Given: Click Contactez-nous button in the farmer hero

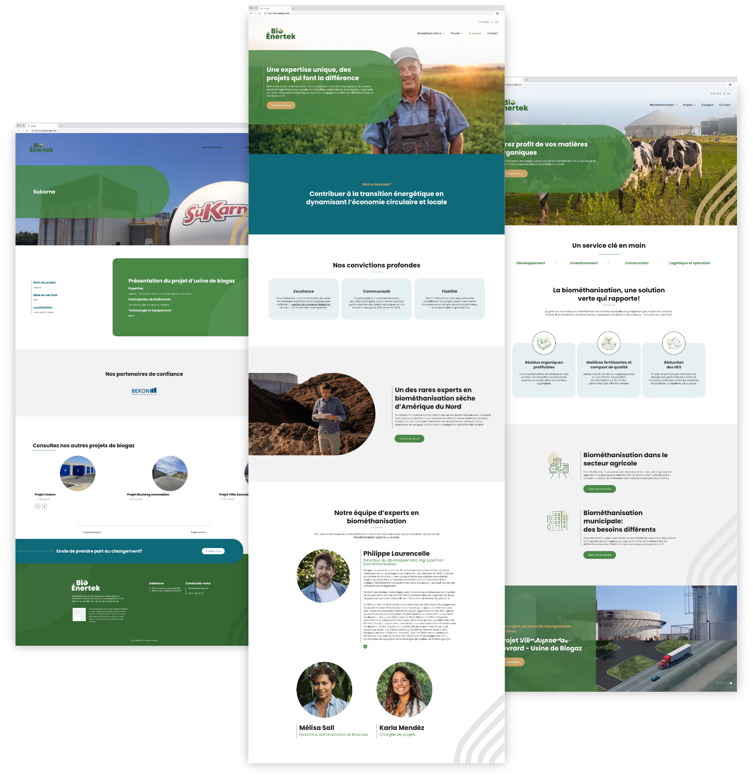Looking at the screenshot, I should click(x=281, y=105).
